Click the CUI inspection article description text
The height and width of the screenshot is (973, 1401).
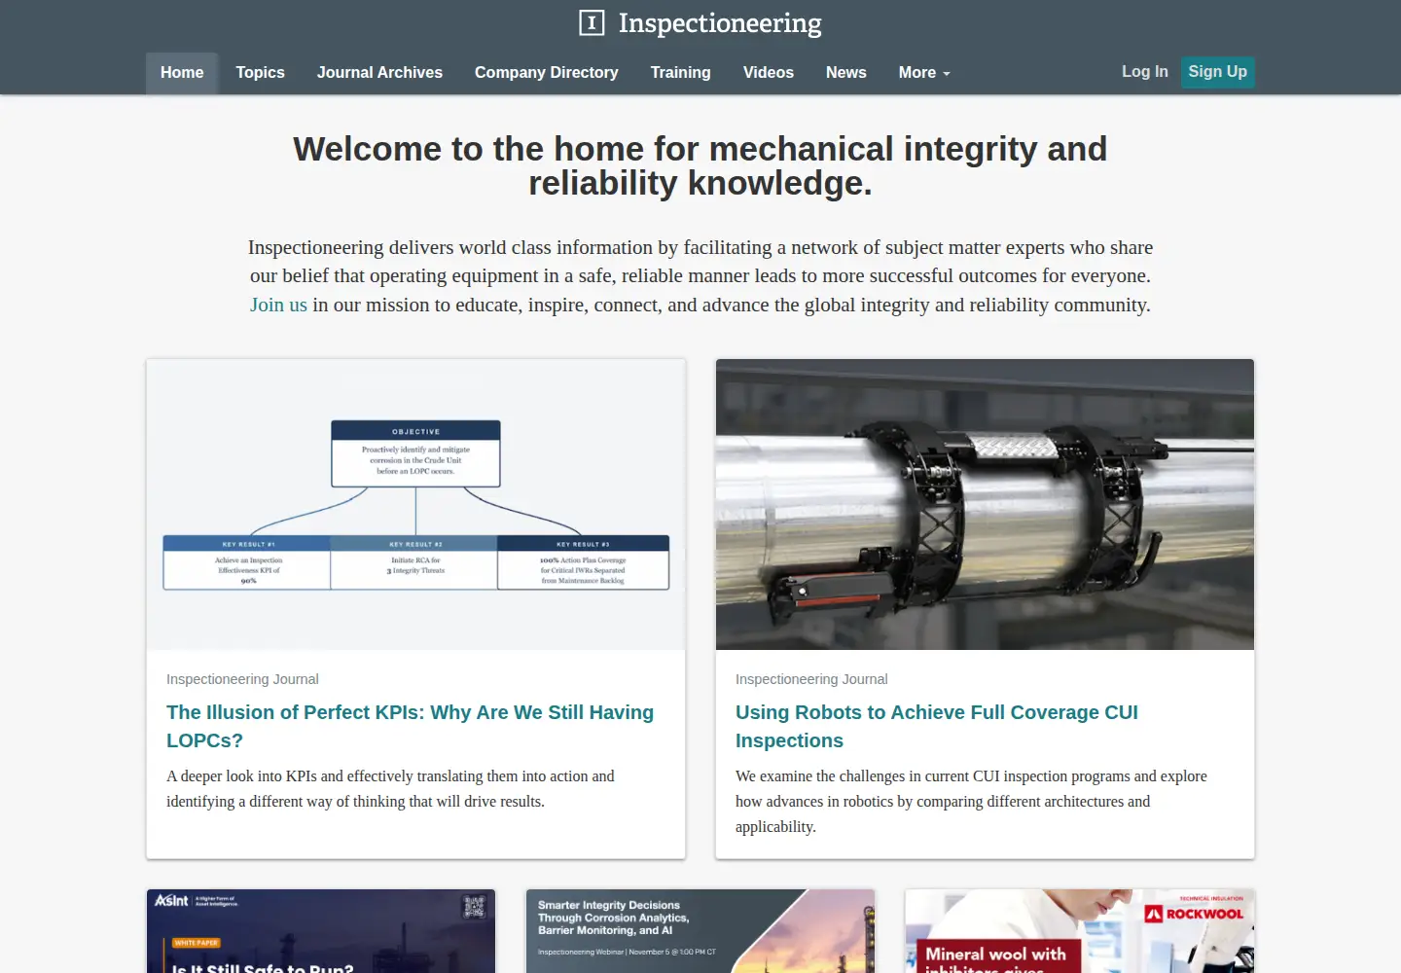coord(971,802)
